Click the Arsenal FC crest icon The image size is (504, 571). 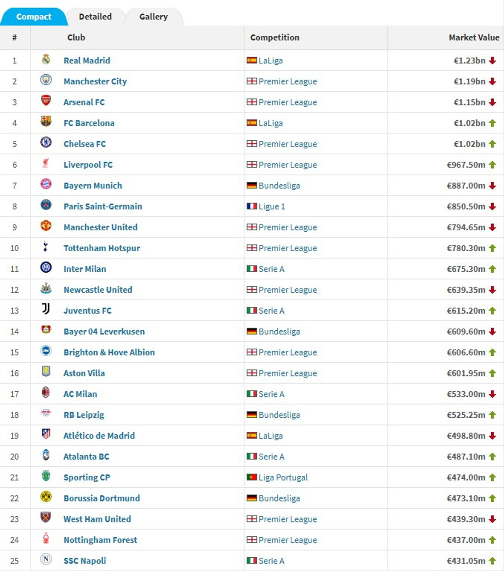(x=46, y=101)
